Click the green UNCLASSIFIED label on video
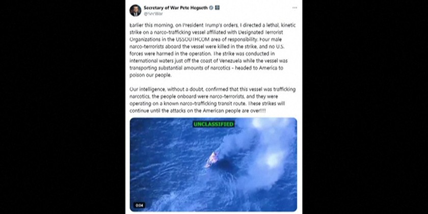 213,124
